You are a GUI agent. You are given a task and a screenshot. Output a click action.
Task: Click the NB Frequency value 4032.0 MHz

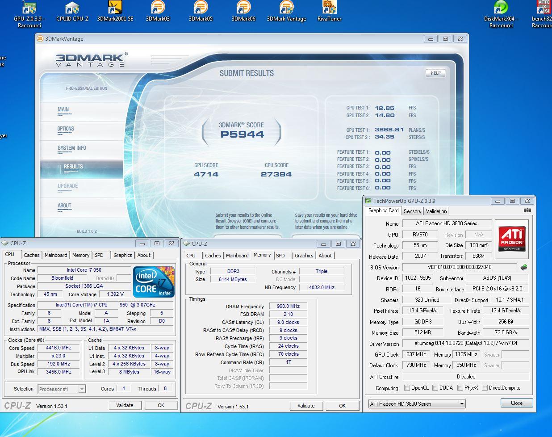[x=322, y=287]
